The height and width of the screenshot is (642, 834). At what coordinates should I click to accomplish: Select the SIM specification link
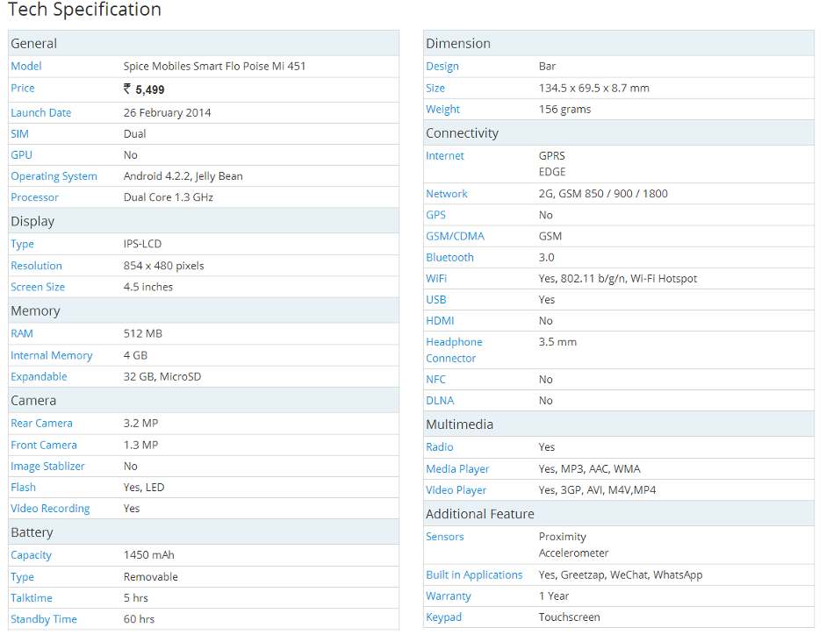[x=19, y=134]
